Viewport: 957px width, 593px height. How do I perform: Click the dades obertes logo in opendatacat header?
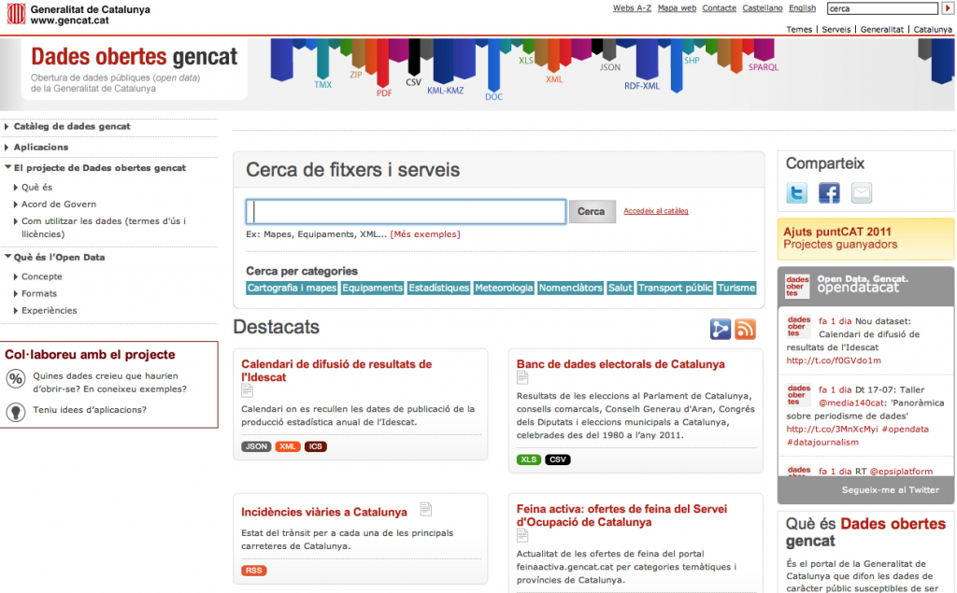pos(796,286)
